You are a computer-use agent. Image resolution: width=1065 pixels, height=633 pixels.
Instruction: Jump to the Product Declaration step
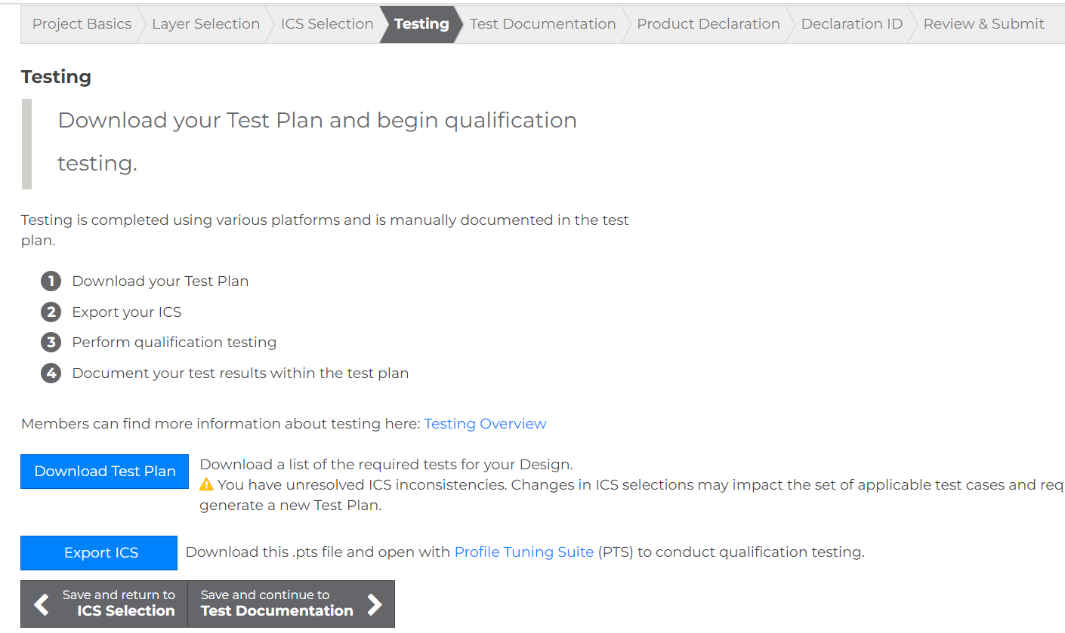(708, 24)
